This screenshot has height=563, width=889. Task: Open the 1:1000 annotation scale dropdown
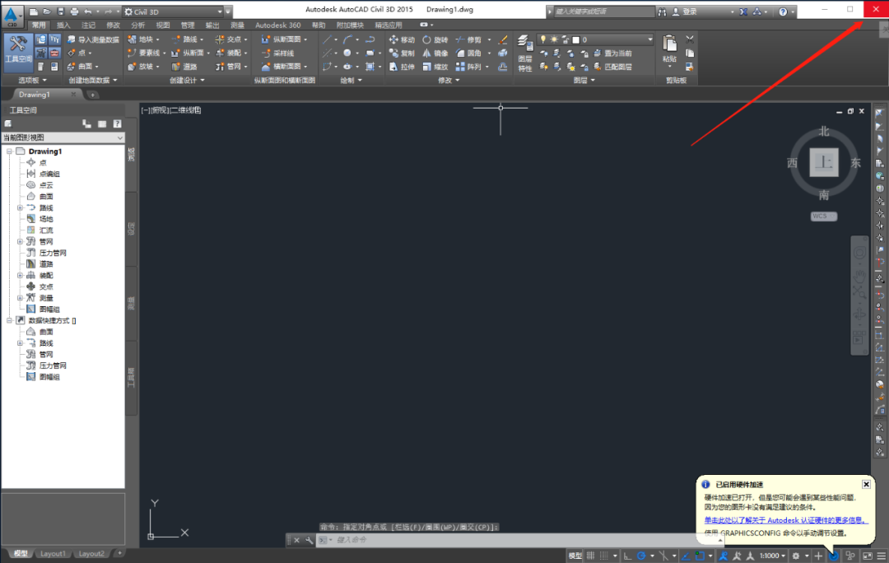tap(773, 556)
